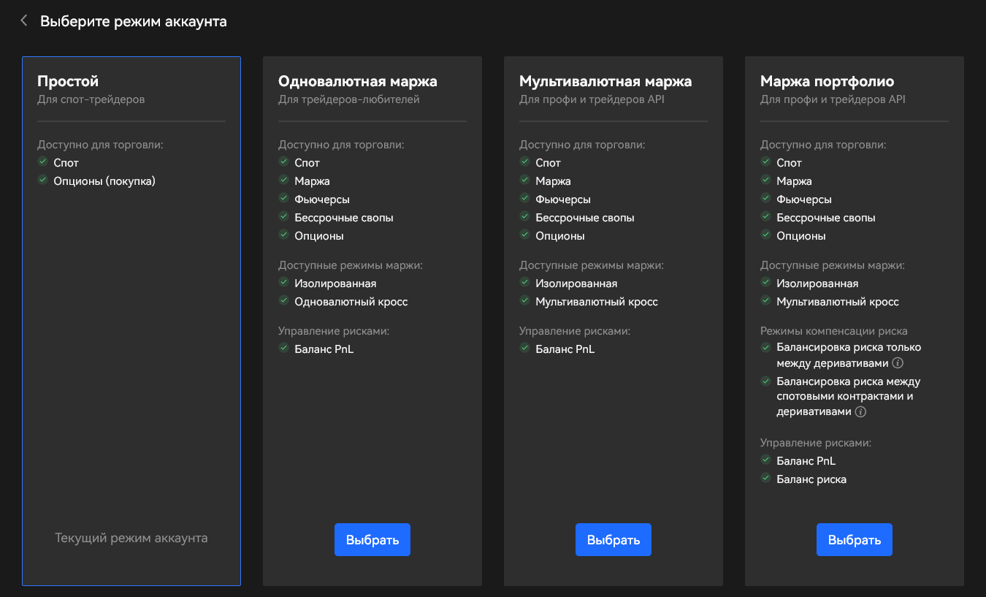Click the checkmark next to "Мультивалютный кросс"
This screenshot has height=597, width=986.
pos(524,301)
